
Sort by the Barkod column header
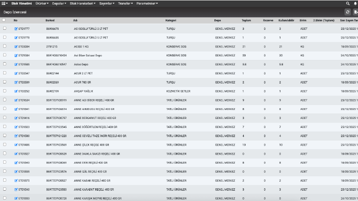point(50,20)
